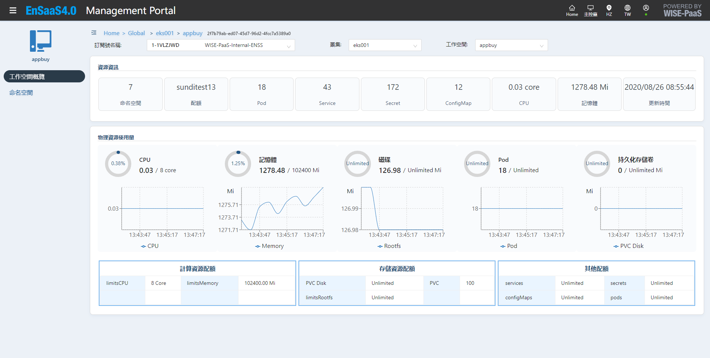Go to Global breadcrumb link

[x=136, y=33]
